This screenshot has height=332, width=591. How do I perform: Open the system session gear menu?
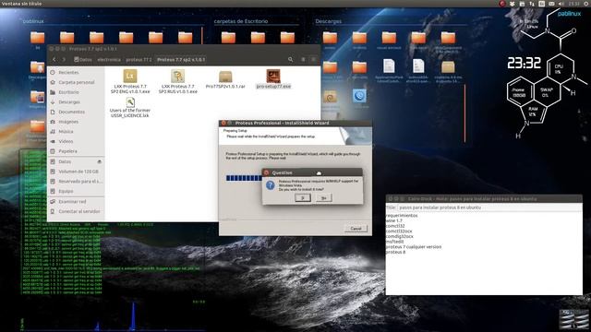coord(586,4)
